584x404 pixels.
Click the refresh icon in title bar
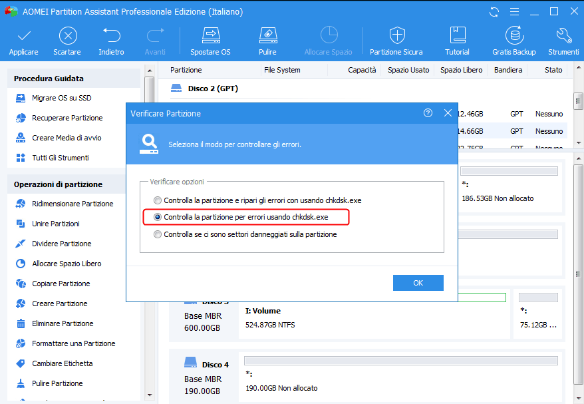click(x=494, y=12)
